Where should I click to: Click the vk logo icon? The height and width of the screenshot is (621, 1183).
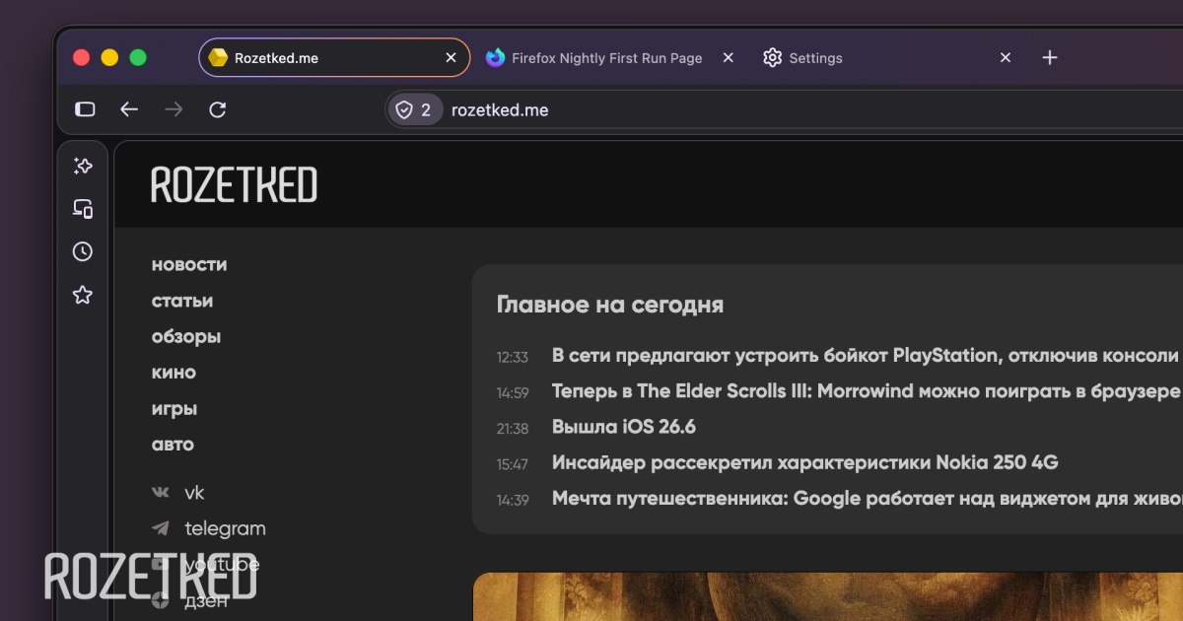(x=160, y=492)
